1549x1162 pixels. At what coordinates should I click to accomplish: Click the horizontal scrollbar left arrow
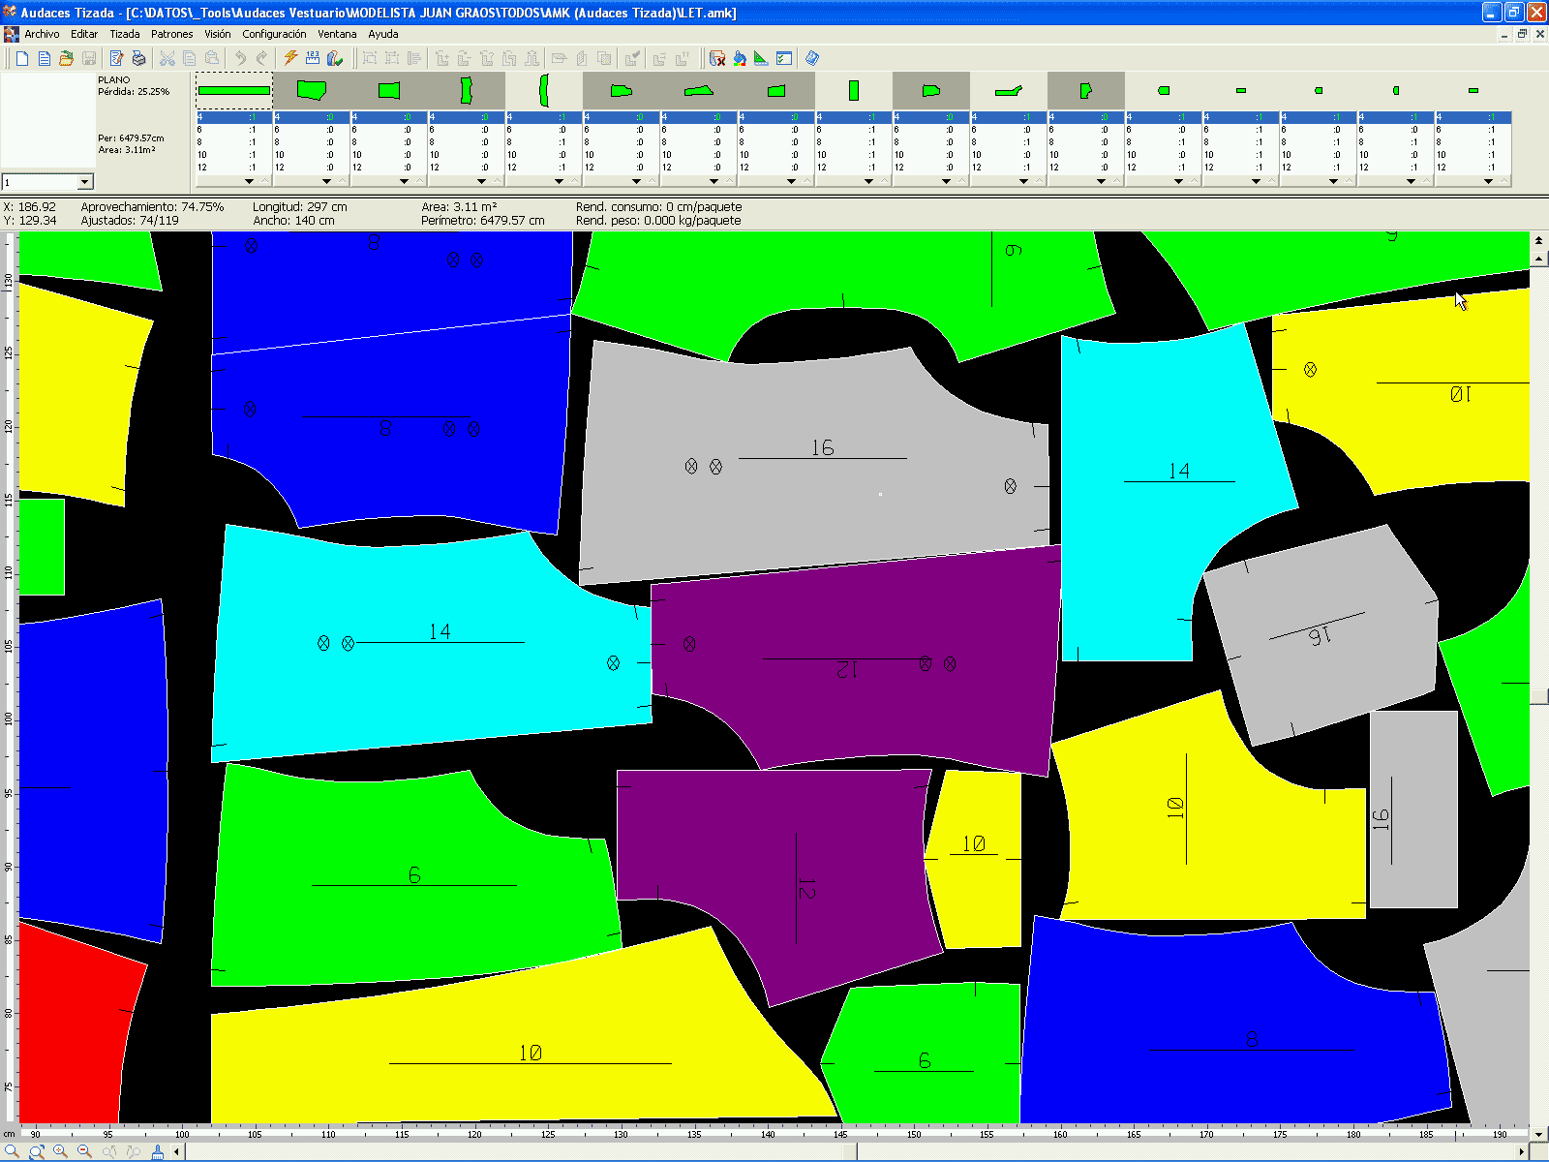(176, 1151)
